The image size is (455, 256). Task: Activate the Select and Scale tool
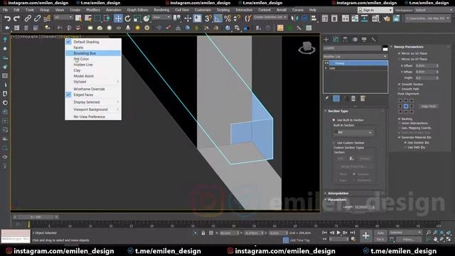tap(136, 18)
